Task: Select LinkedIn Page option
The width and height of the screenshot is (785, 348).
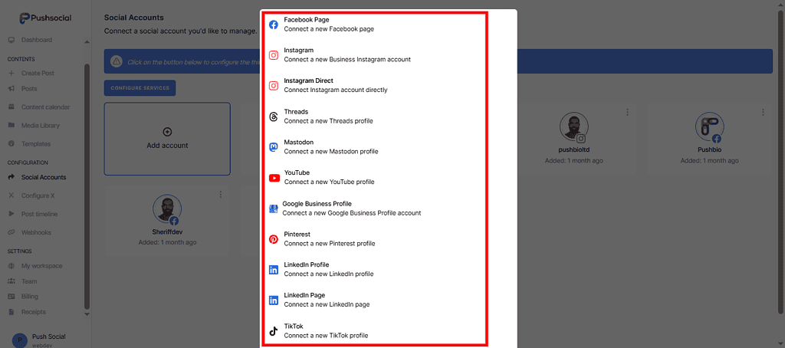Action: point(327,300)
